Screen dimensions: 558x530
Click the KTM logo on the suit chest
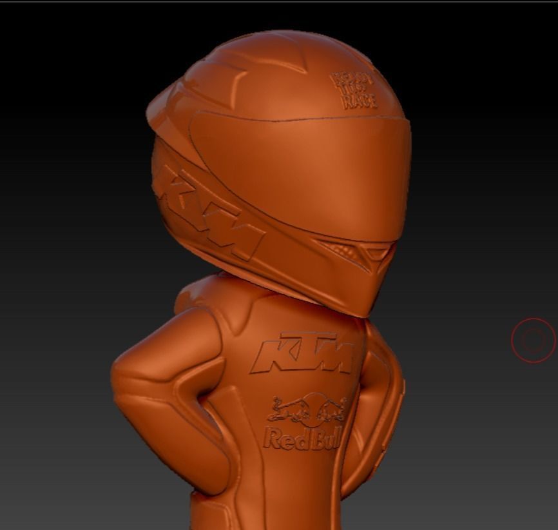click(302, 354)
